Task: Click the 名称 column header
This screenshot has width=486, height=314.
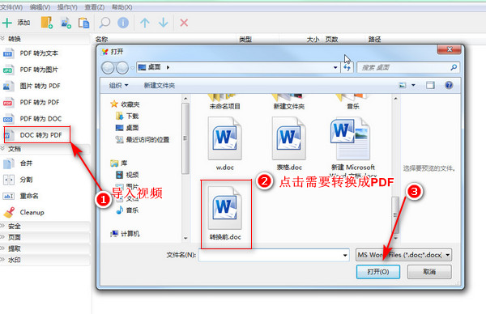Action: click(102, 40)
